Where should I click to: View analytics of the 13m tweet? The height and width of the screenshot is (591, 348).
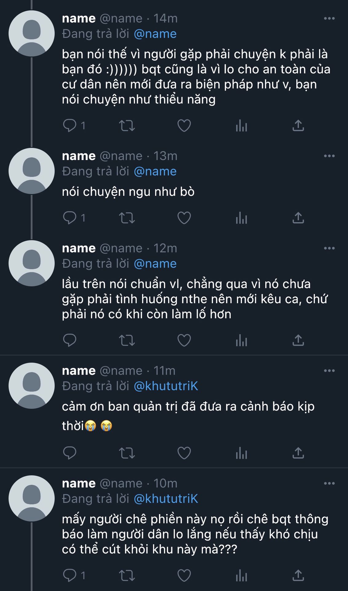point(241,218)
